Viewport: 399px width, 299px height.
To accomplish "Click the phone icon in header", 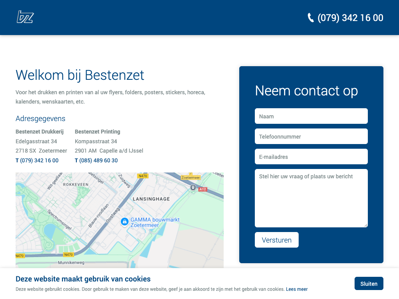I will point(311,18).
